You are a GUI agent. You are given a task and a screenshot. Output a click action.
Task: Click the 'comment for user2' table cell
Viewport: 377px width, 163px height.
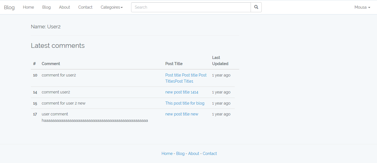59,75
